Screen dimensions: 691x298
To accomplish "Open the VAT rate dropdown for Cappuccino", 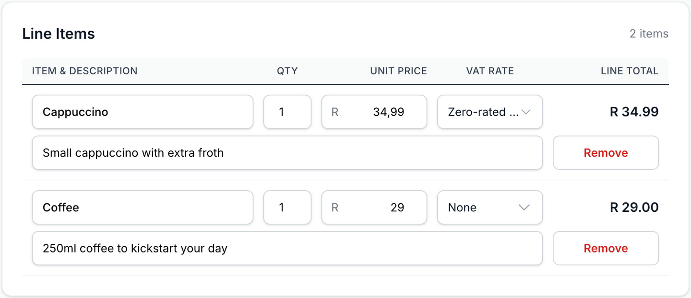I will [489, 112].
